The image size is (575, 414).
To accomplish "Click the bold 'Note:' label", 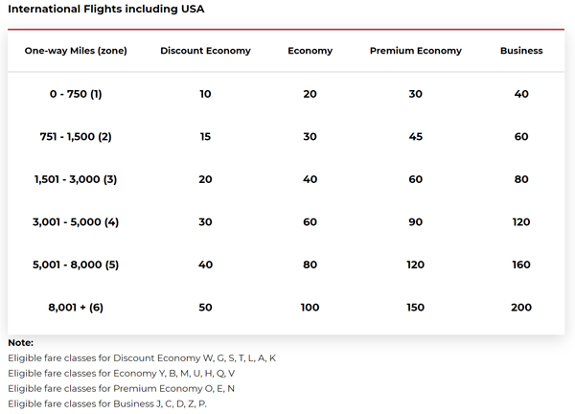I will click(x=20, y=343).
